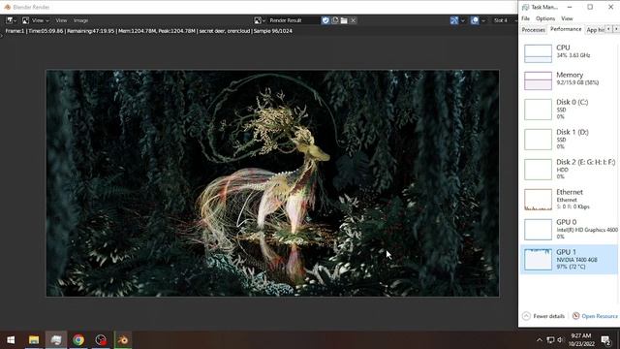Select Disk 0 (C:) in Task Manager
Viewport: 620px width, 349px height.
[569, 110]
